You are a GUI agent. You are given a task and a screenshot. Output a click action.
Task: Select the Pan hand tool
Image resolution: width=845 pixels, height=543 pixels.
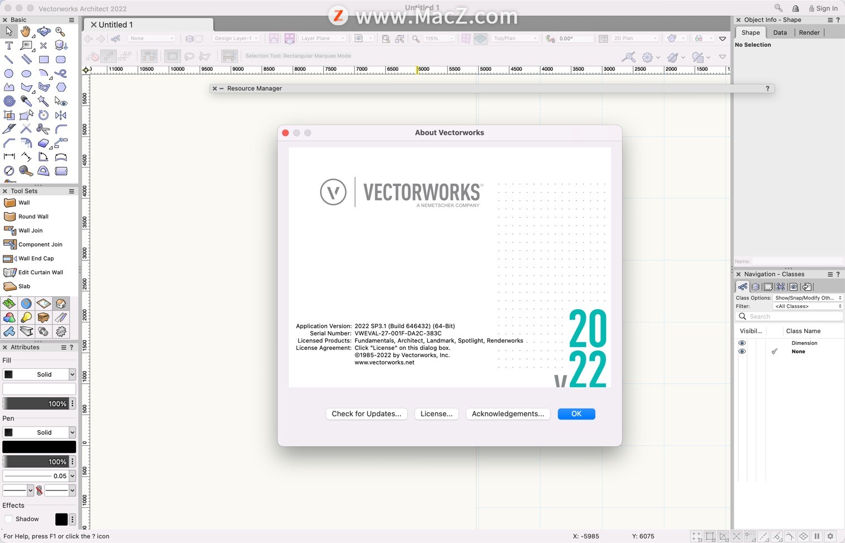(26, 32)
